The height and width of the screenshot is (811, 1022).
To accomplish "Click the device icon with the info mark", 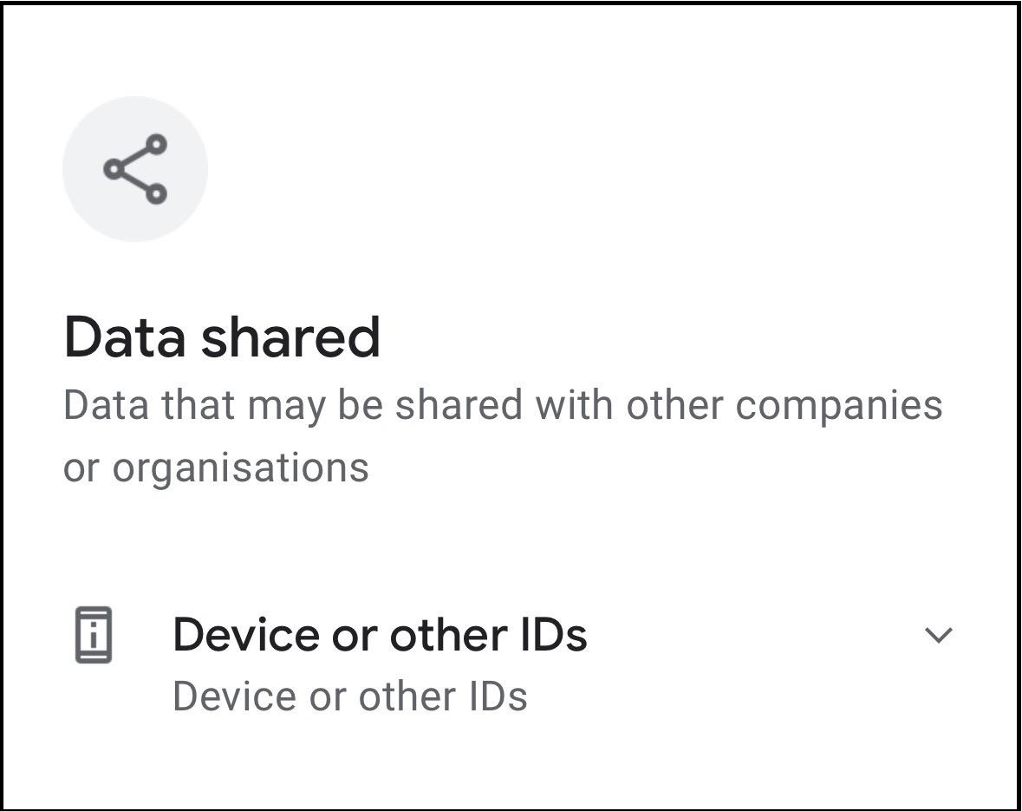I will pos(94,636).
